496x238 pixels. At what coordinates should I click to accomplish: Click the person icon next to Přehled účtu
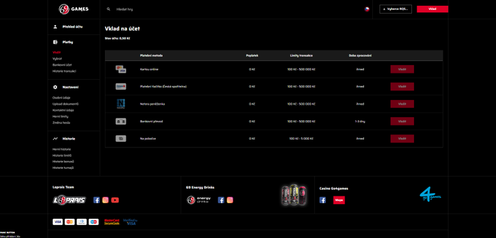point(55,27)
